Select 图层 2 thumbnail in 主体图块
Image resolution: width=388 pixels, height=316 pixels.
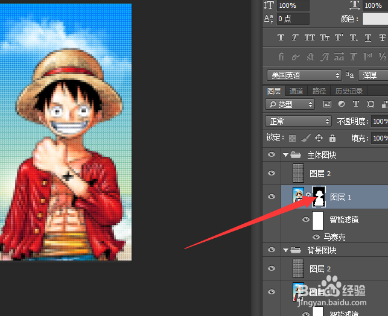pyautogui.click(x=299, y=173)
